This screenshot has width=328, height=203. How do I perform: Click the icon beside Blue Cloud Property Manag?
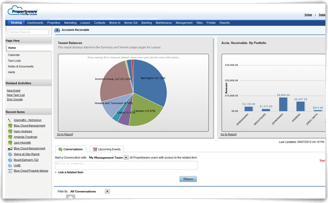click(10, 171)
